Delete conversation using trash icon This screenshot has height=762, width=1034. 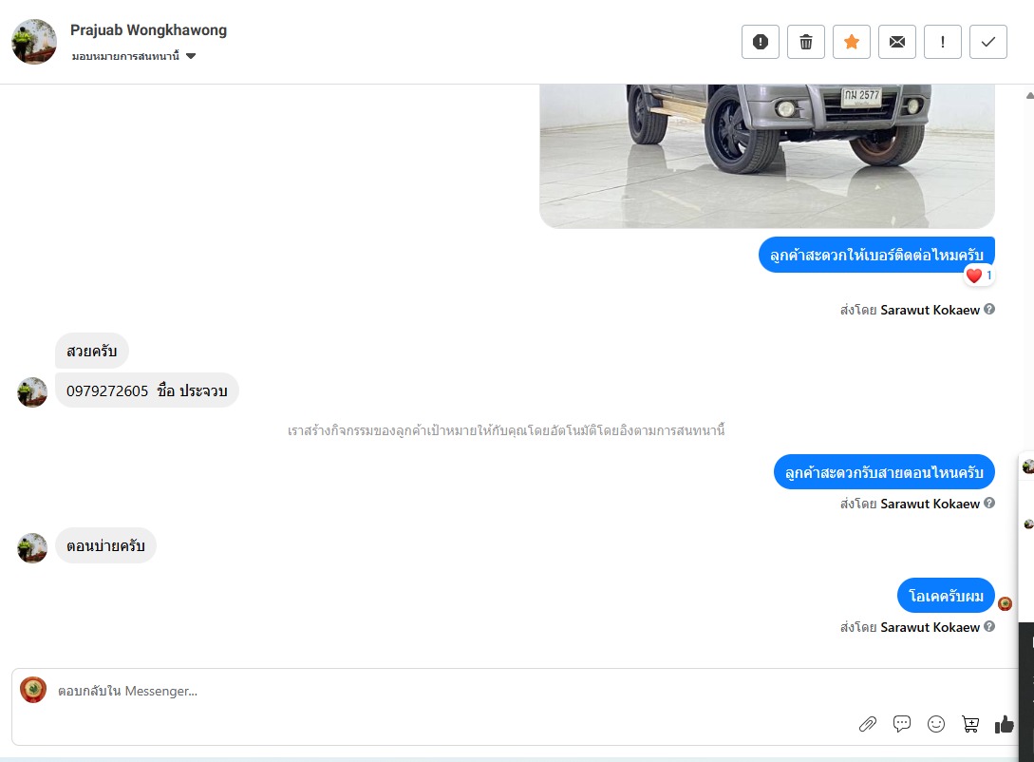(x=806, y=42)
